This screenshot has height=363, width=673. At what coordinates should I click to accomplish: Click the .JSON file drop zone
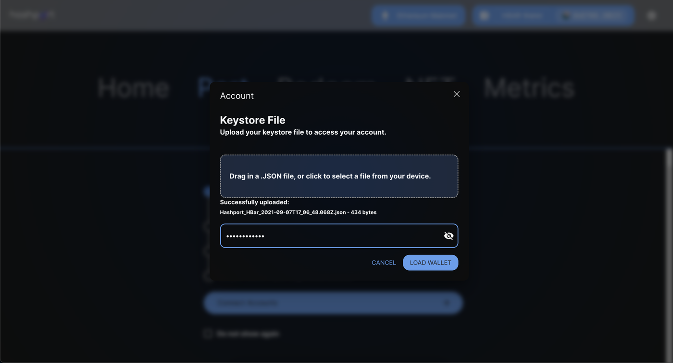click(x=339, y=176)
